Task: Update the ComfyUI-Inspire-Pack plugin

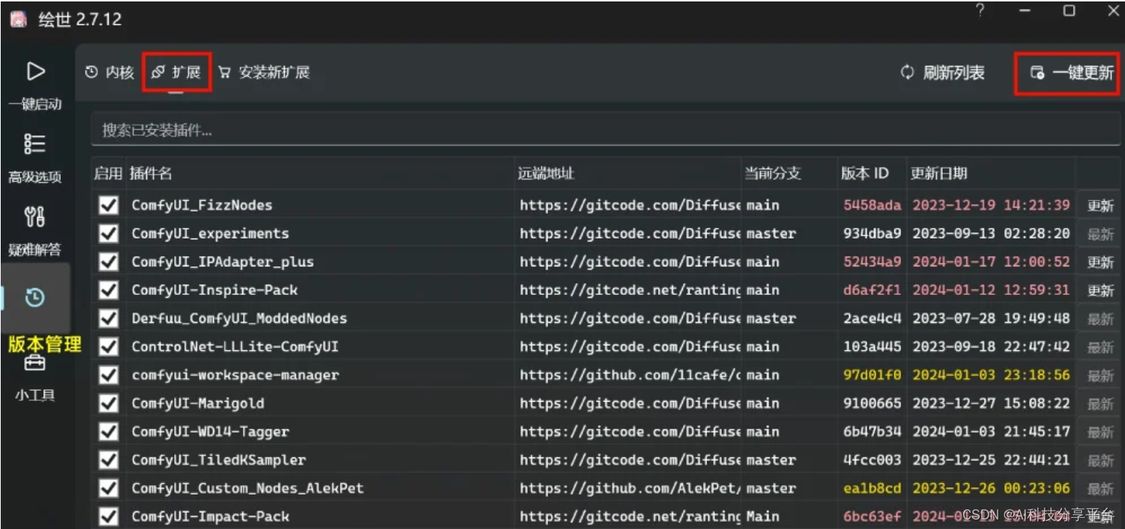Action: [x=1099, y=290]
